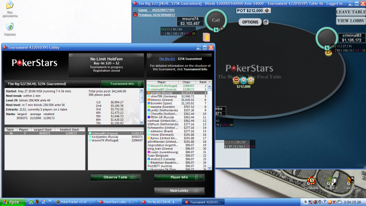Go to the Main Lobby

pyautogui.click(x=179, y=191)
